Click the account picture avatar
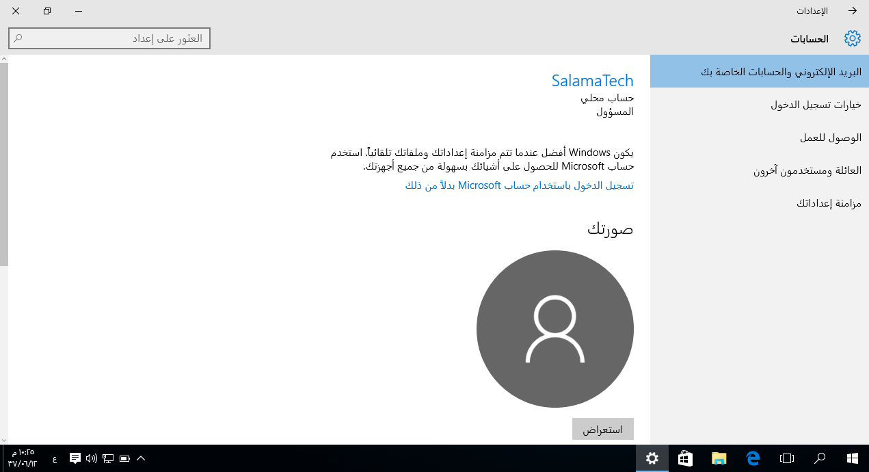Screen dimensions: 869x472 [555, 329]
